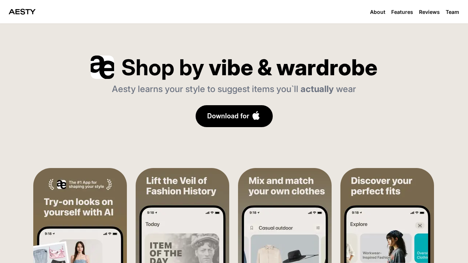The height and width of the screenshot is (263, 468).
Task: Click the teal Oversized Clothing card
Action: 422,248
